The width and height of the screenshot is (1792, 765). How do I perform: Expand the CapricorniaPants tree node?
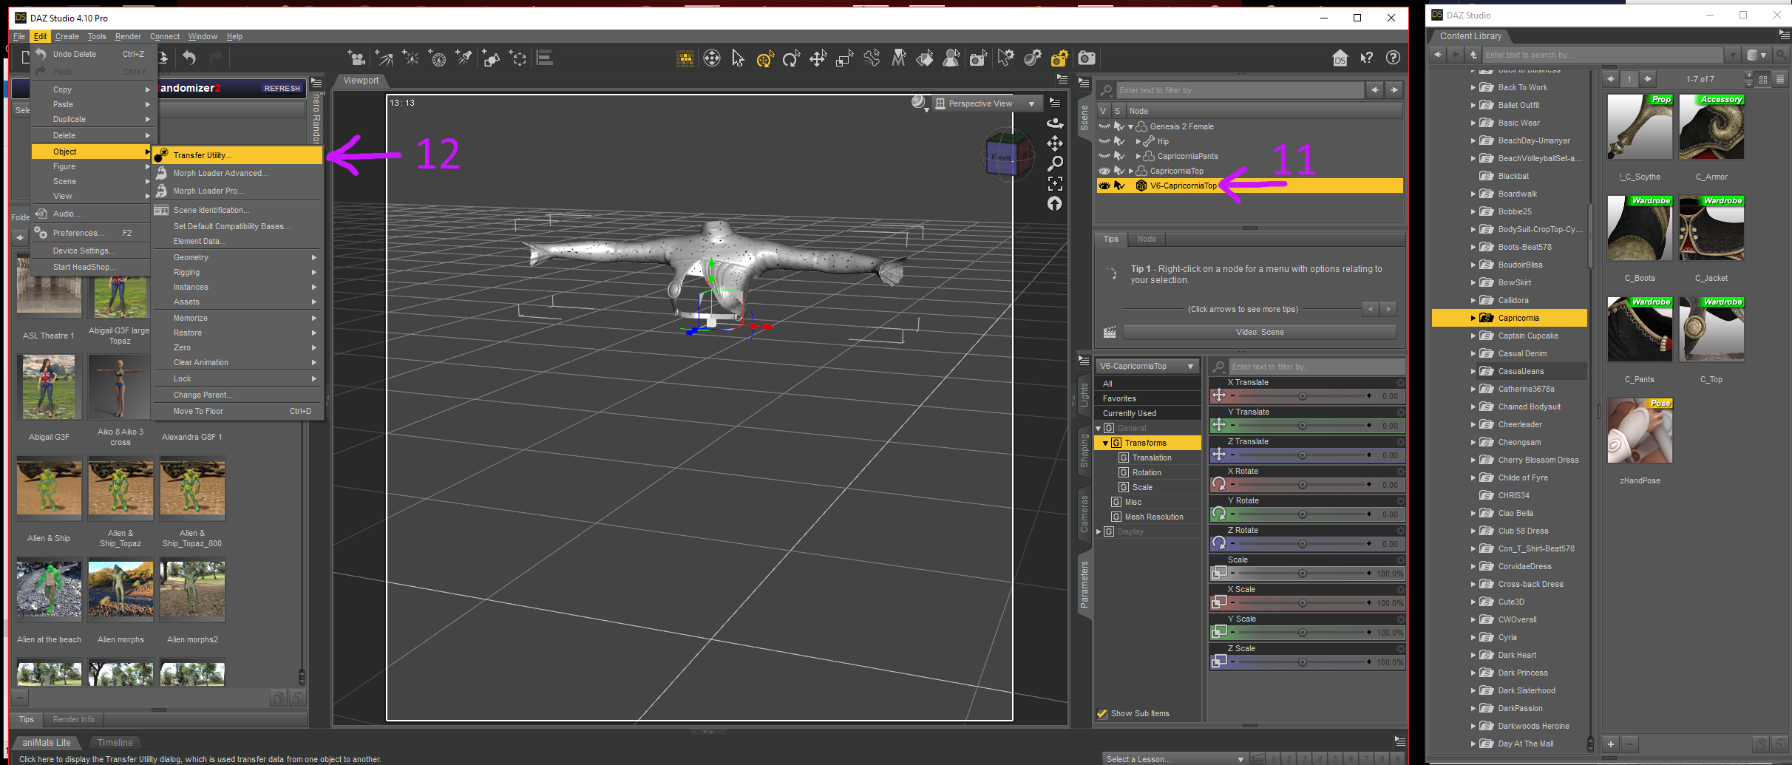(1138, 157)
